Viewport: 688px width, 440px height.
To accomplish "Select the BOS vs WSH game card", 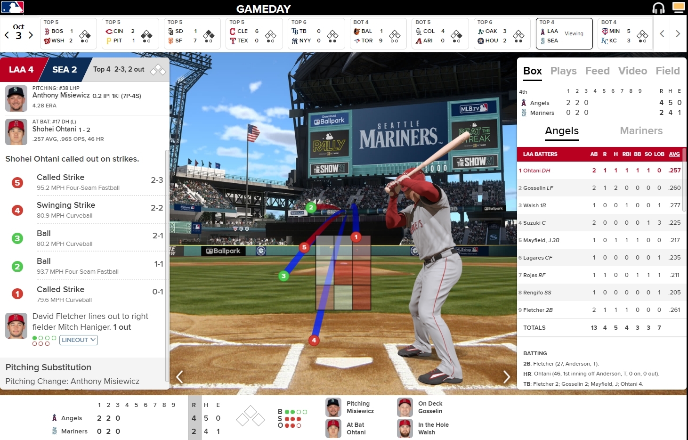I will pyautogui.click(x=68, y=33).
